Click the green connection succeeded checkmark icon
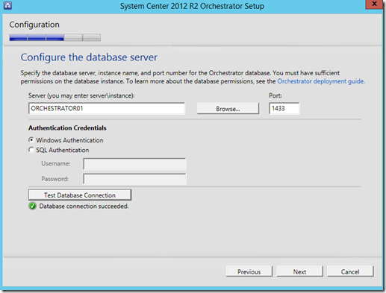This screenshot has width=386, height=293. click(32, 206)
